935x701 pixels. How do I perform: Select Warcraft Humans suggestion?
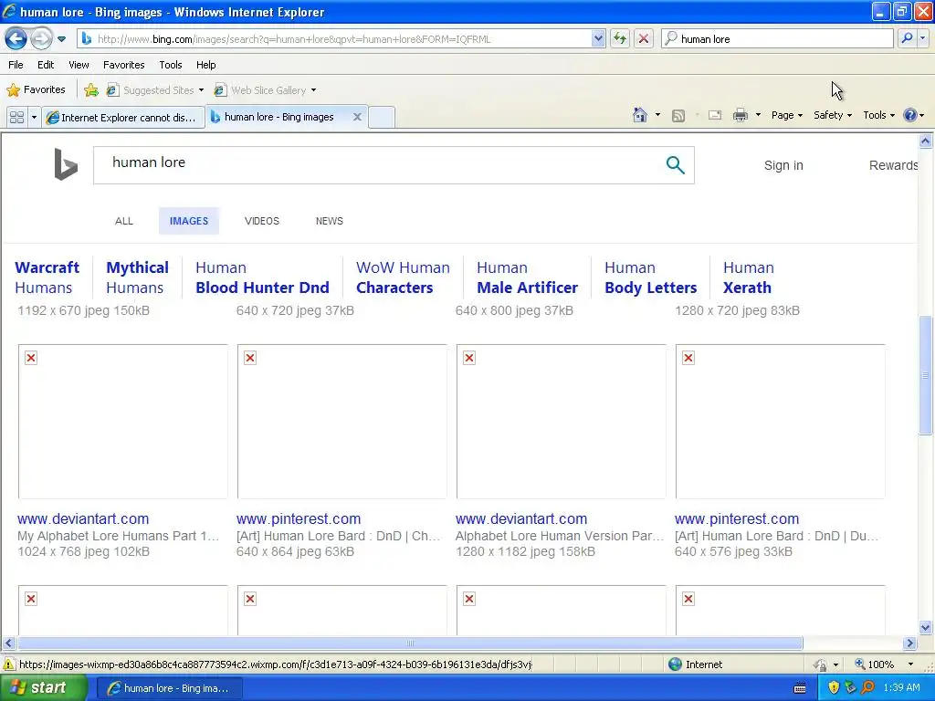coord(47,277)
